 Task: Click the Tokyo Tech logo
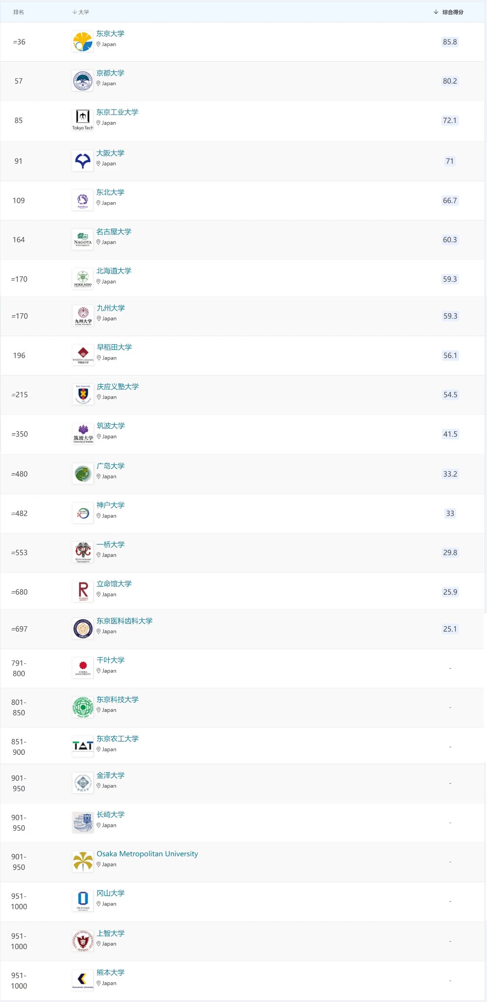pos(83,120)
